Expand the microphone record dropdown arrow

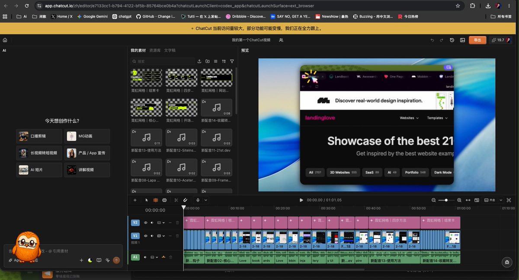(x=206, y=200)
